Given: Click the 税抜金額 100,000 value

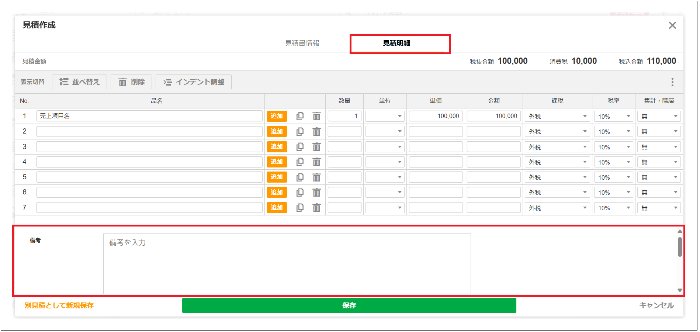Looking at the screenshot, I should point(513,61).
